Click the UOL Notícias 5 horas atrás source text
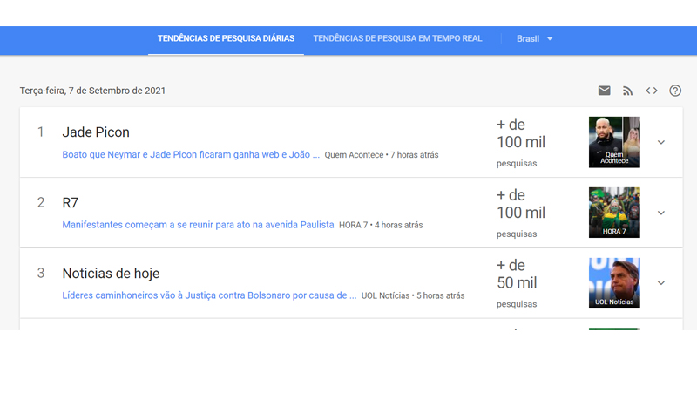 point(412,295)
